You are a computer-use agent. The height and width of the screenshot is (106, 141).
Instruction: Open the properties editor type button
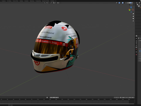pos(137,36)
